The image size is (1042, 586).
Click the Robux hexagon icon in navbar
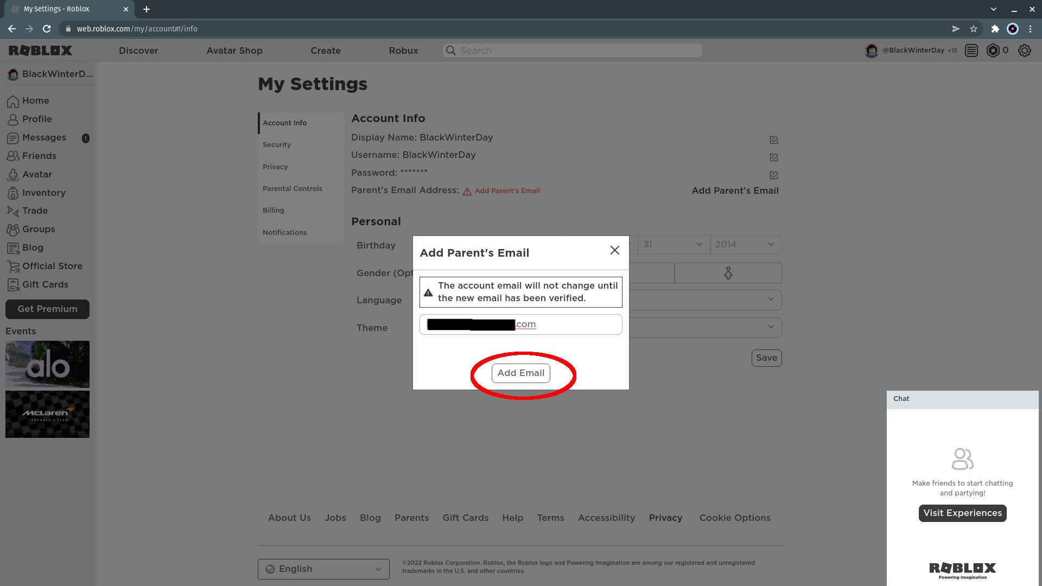click(993, 50)
